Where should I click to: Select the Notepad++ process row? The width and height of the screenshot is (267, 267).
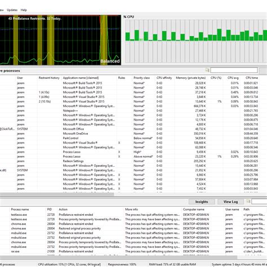coord(130,110)
